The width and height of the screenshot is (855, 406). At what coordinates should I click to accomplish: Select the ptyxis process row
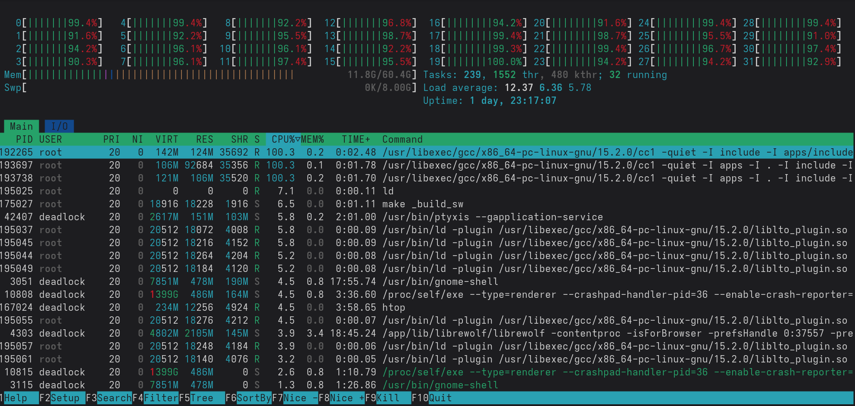[x=427, y=217]
